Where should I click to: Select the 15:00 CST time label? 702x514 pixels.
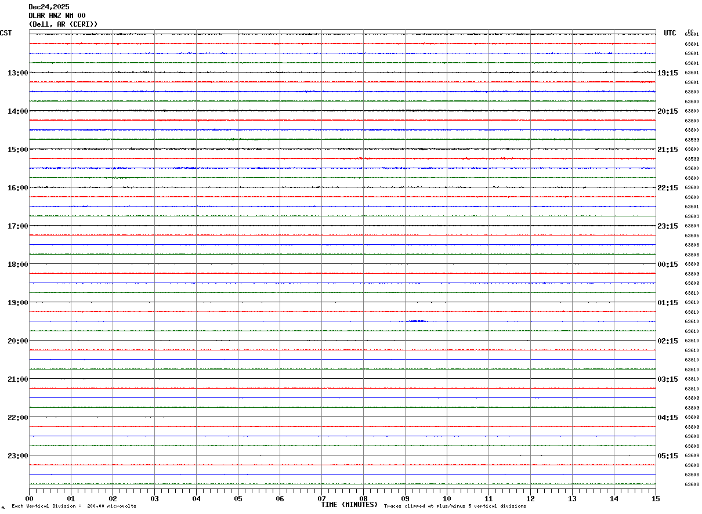tap(18, 150)
